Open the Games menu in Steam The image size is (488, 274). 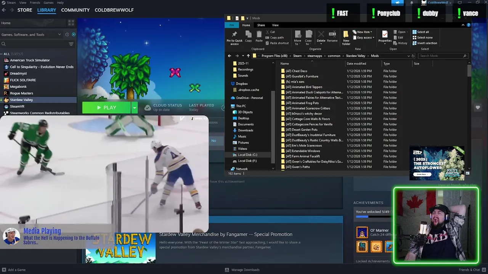pos(48,3)
